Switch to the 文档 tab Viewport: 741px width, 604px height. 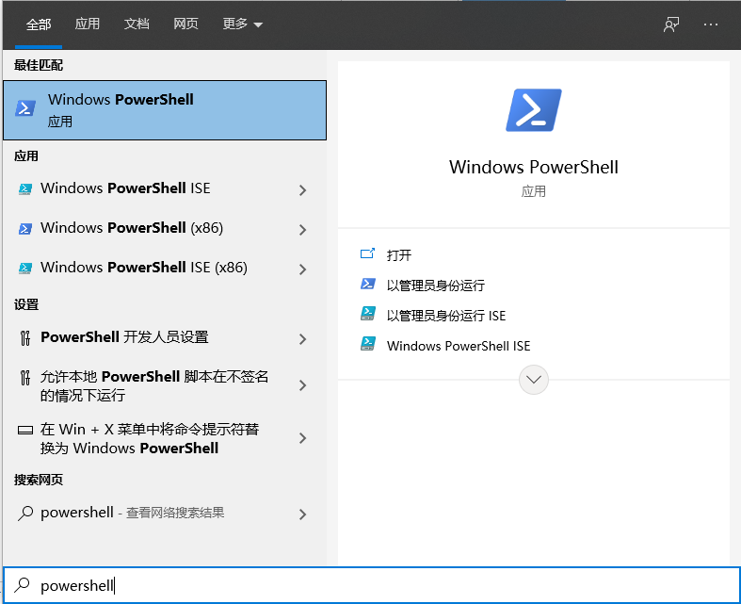(x=137, y=24)
